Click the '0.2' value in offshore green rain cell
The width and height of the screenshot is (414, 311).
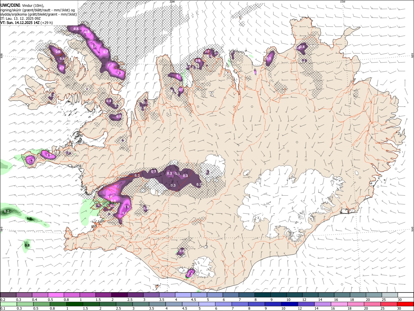pos(6,212)
